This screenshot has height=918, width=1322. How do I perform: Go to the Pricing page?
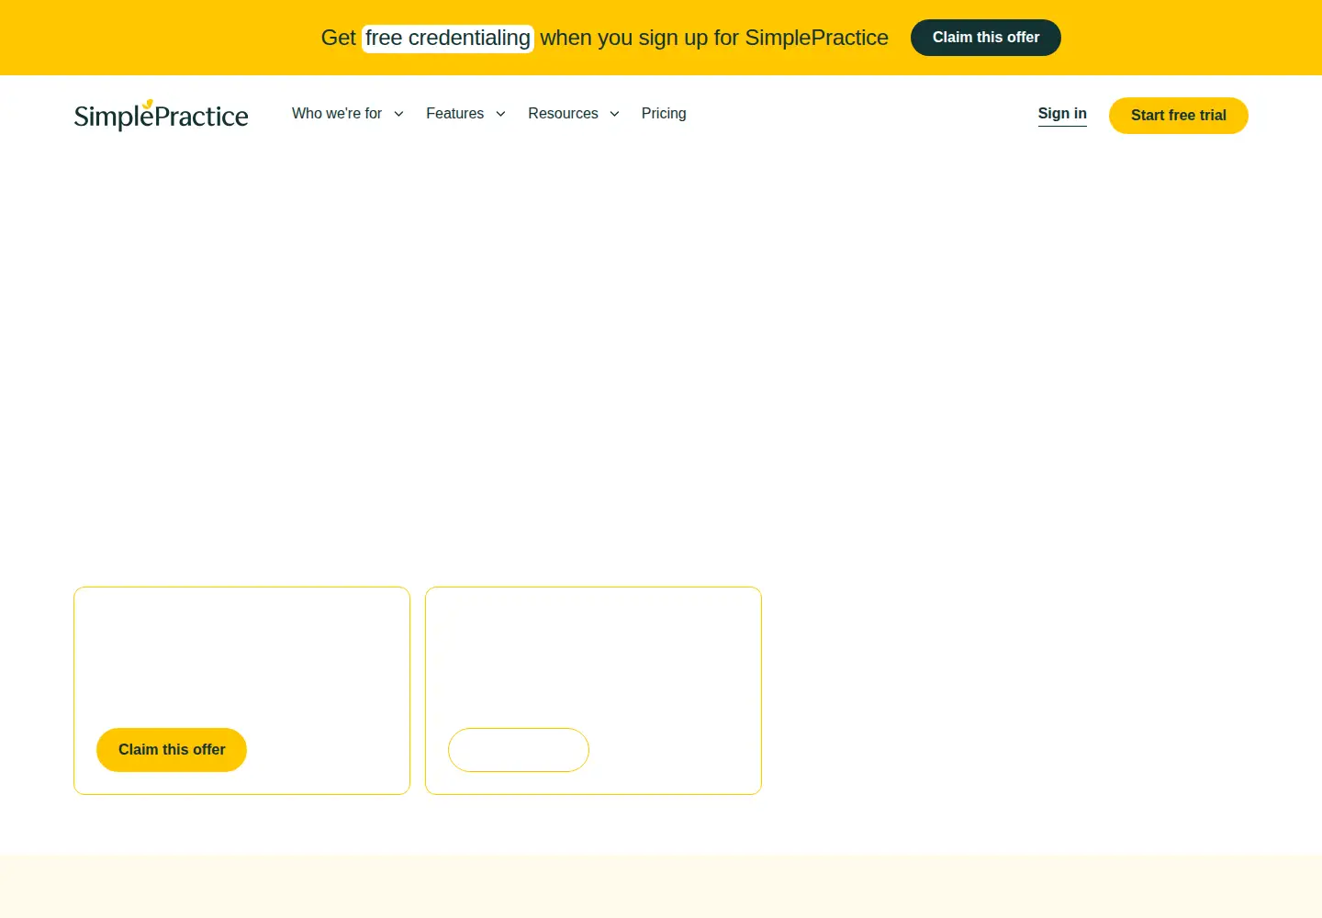pos(664,114)
